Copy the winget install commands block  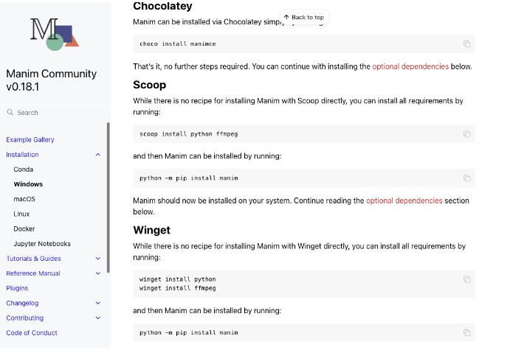coord(466,279)
